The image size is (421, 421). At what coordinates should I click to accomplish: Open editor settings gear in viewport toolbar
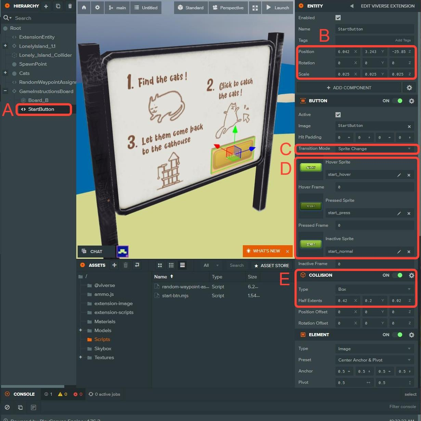click(x=97, y=8)
